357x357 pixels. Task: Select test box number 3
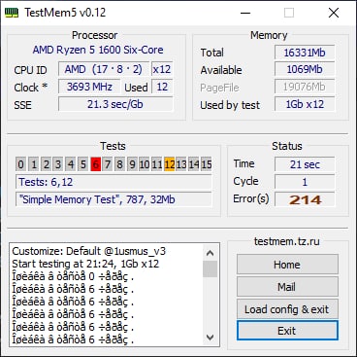(58, 164)
